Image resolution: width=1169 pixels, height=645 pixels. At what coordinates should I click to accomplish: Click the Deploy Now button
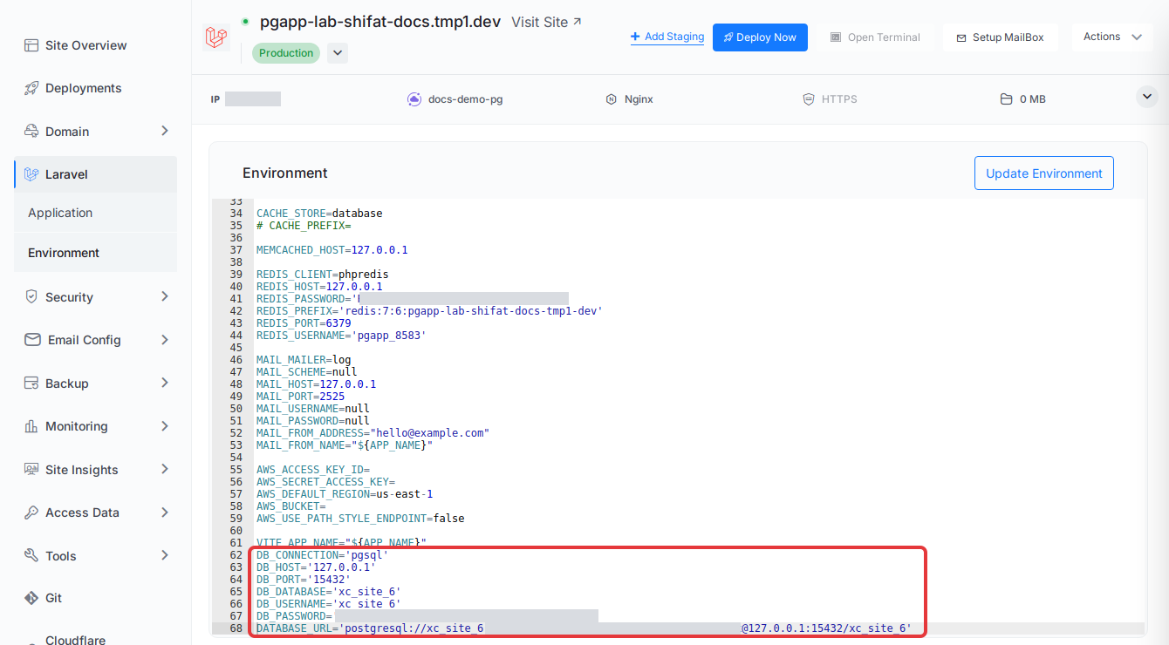[760, 37]
